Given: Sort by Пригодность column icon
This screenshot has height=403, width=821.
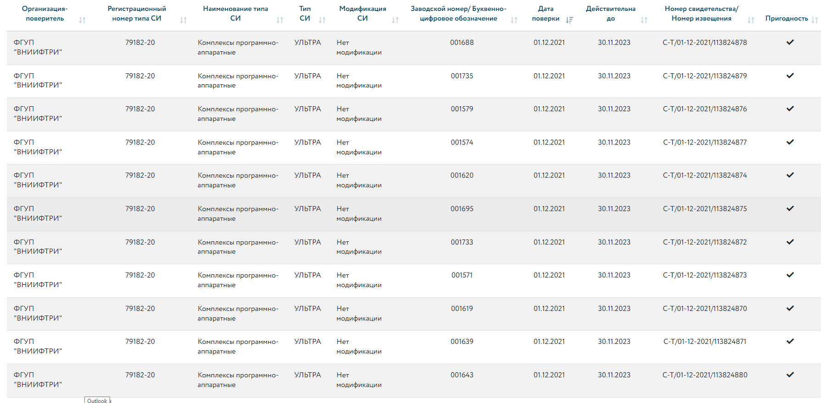Looking at the screenshot, I should pos(815,20).
